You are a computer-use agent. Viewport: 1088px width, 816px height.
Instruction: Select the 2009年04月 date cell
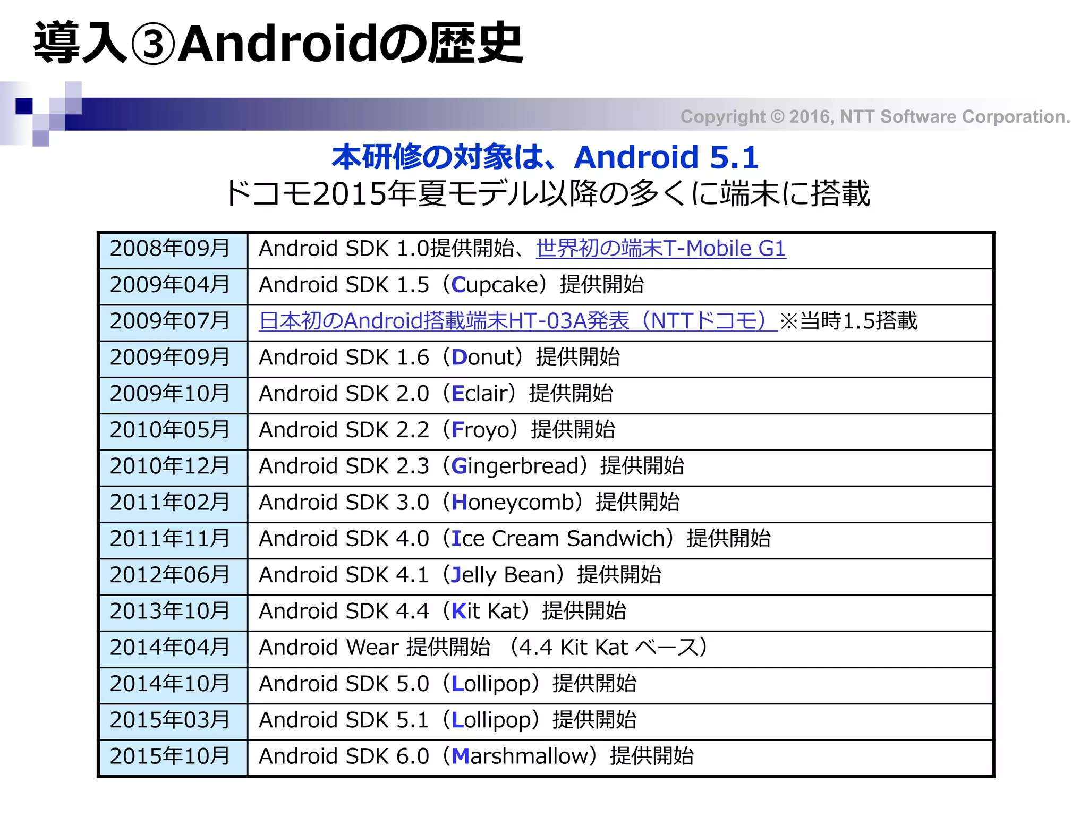coord(174,287)
